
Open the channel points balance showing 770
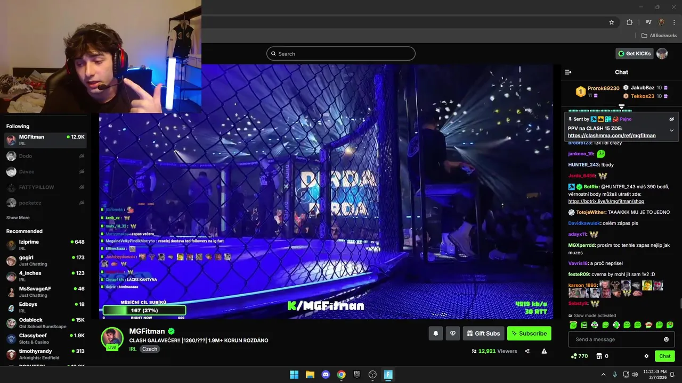coord(579,356)
